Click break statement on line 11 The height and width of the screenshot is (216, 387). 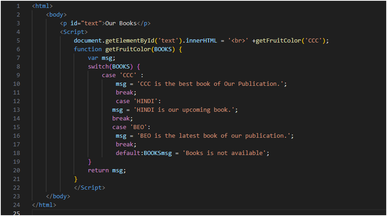point(126,92)
